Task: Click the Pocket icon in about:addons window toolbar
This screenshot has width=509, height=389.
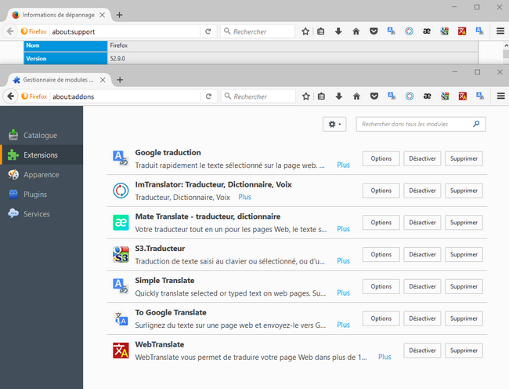Action: tap(374, 96)
